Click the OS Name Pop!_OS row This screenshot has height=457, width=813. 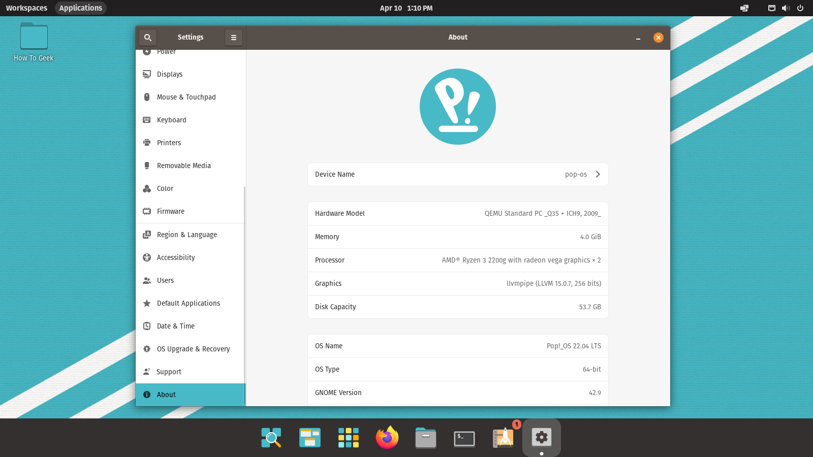click(x=458, y=346)
